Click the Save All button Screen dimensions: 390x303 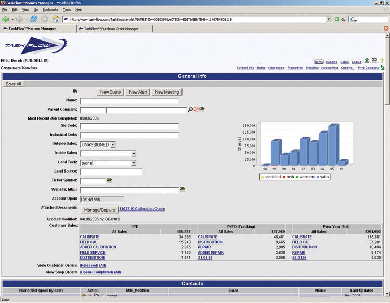[14, 84]
